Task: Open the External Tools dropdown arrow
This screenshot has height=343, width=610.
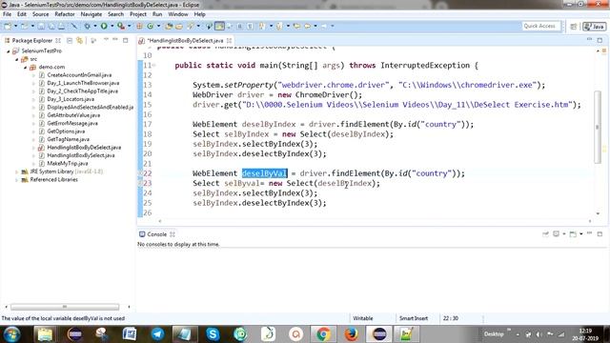Action: pyautogui.click(x=130, y=26)
